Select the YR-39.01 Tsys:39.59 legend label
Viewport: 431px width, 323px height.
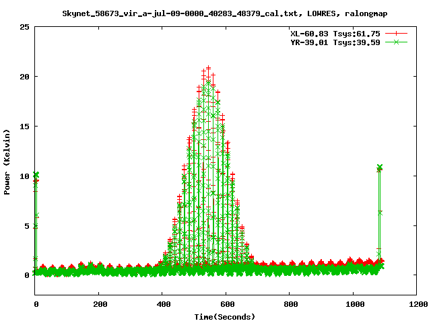coord(335,42)
